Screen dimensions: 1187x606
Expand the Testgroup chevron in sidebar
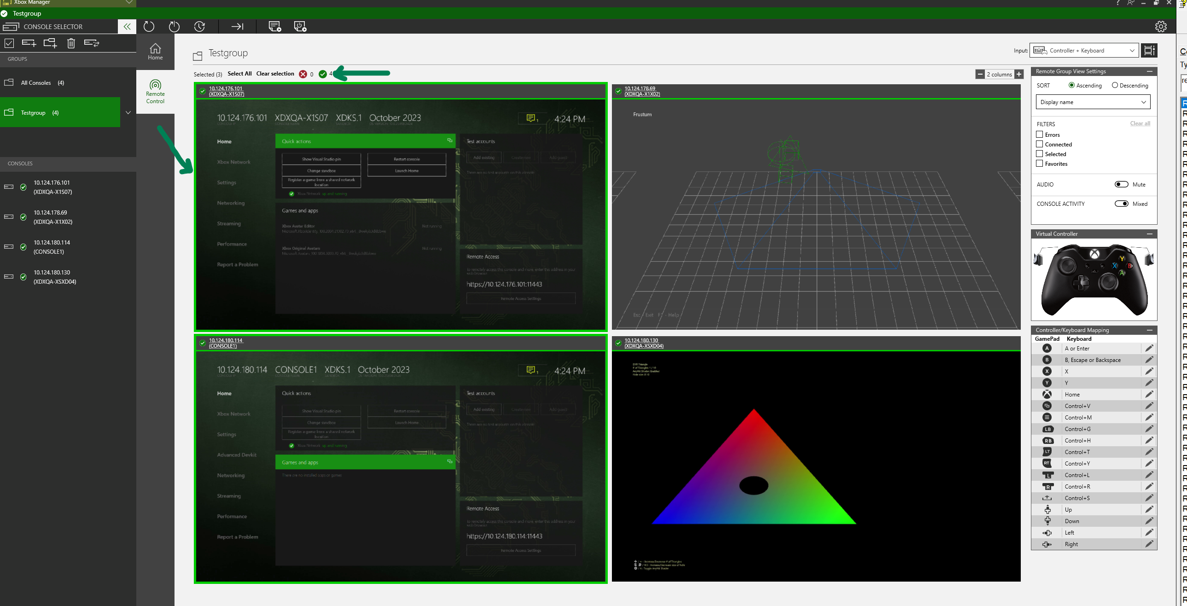(128, 112)
